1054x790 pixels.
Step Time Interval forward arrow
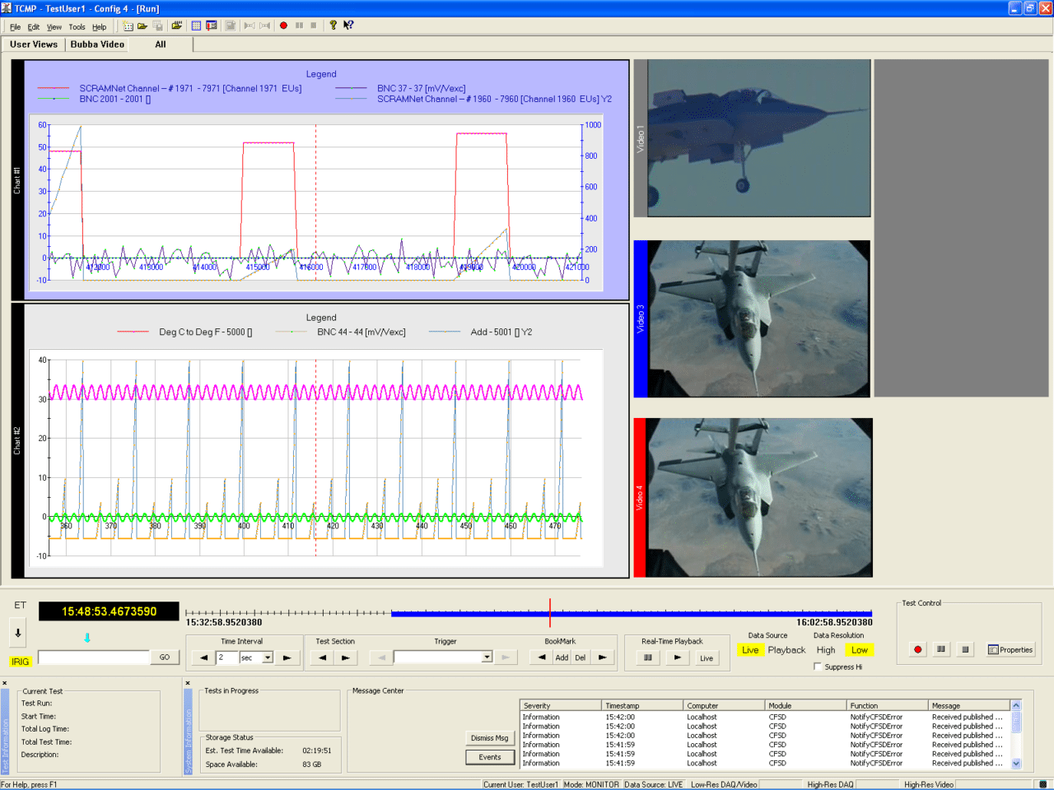[287, 658]
